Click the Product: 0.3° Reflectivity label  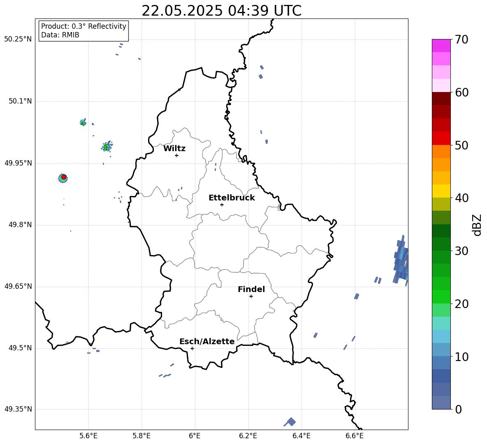83,26
